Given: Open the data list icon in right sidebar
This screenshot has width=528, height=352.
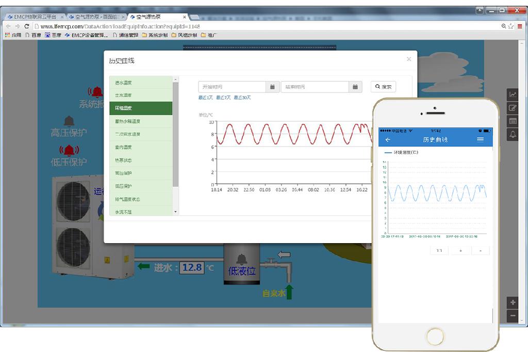Looking at the screenshot, I should click(x=513, y=121).
